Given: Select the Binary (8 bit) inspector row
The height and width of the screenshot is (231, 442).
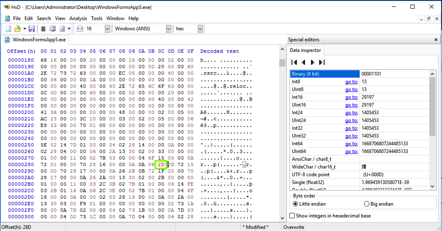Looking at the screenshot, I should tap(359, 74).
